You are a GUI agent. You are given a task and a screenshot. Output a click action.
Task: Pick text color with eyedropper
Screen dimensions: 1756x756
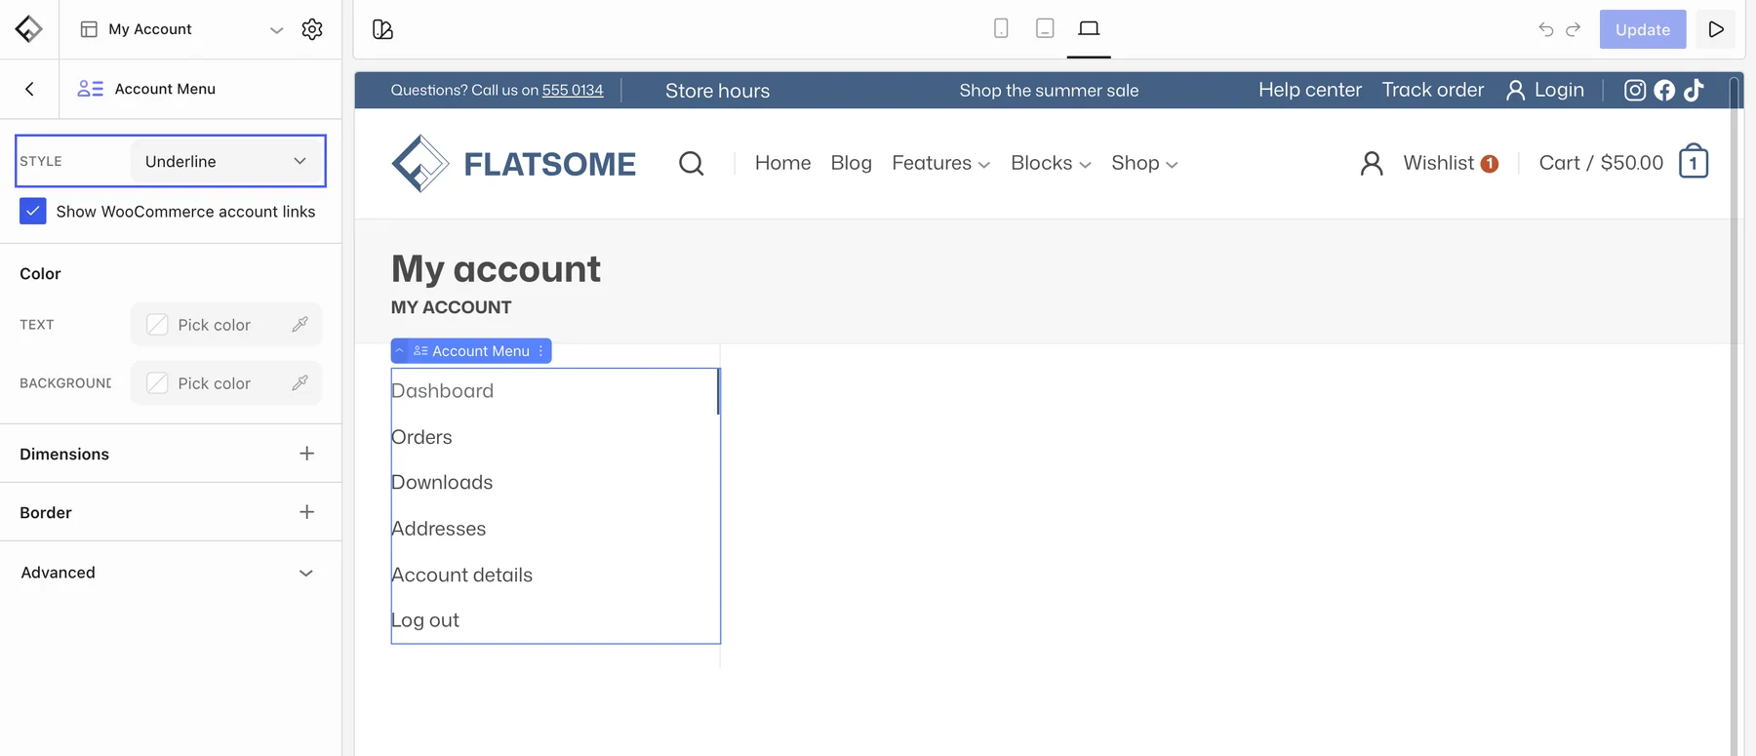299,324
